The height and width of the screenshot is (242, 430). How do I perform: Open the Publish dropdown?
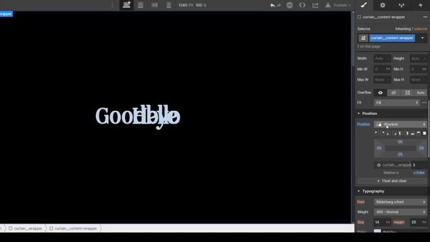(x=342, y=5)
